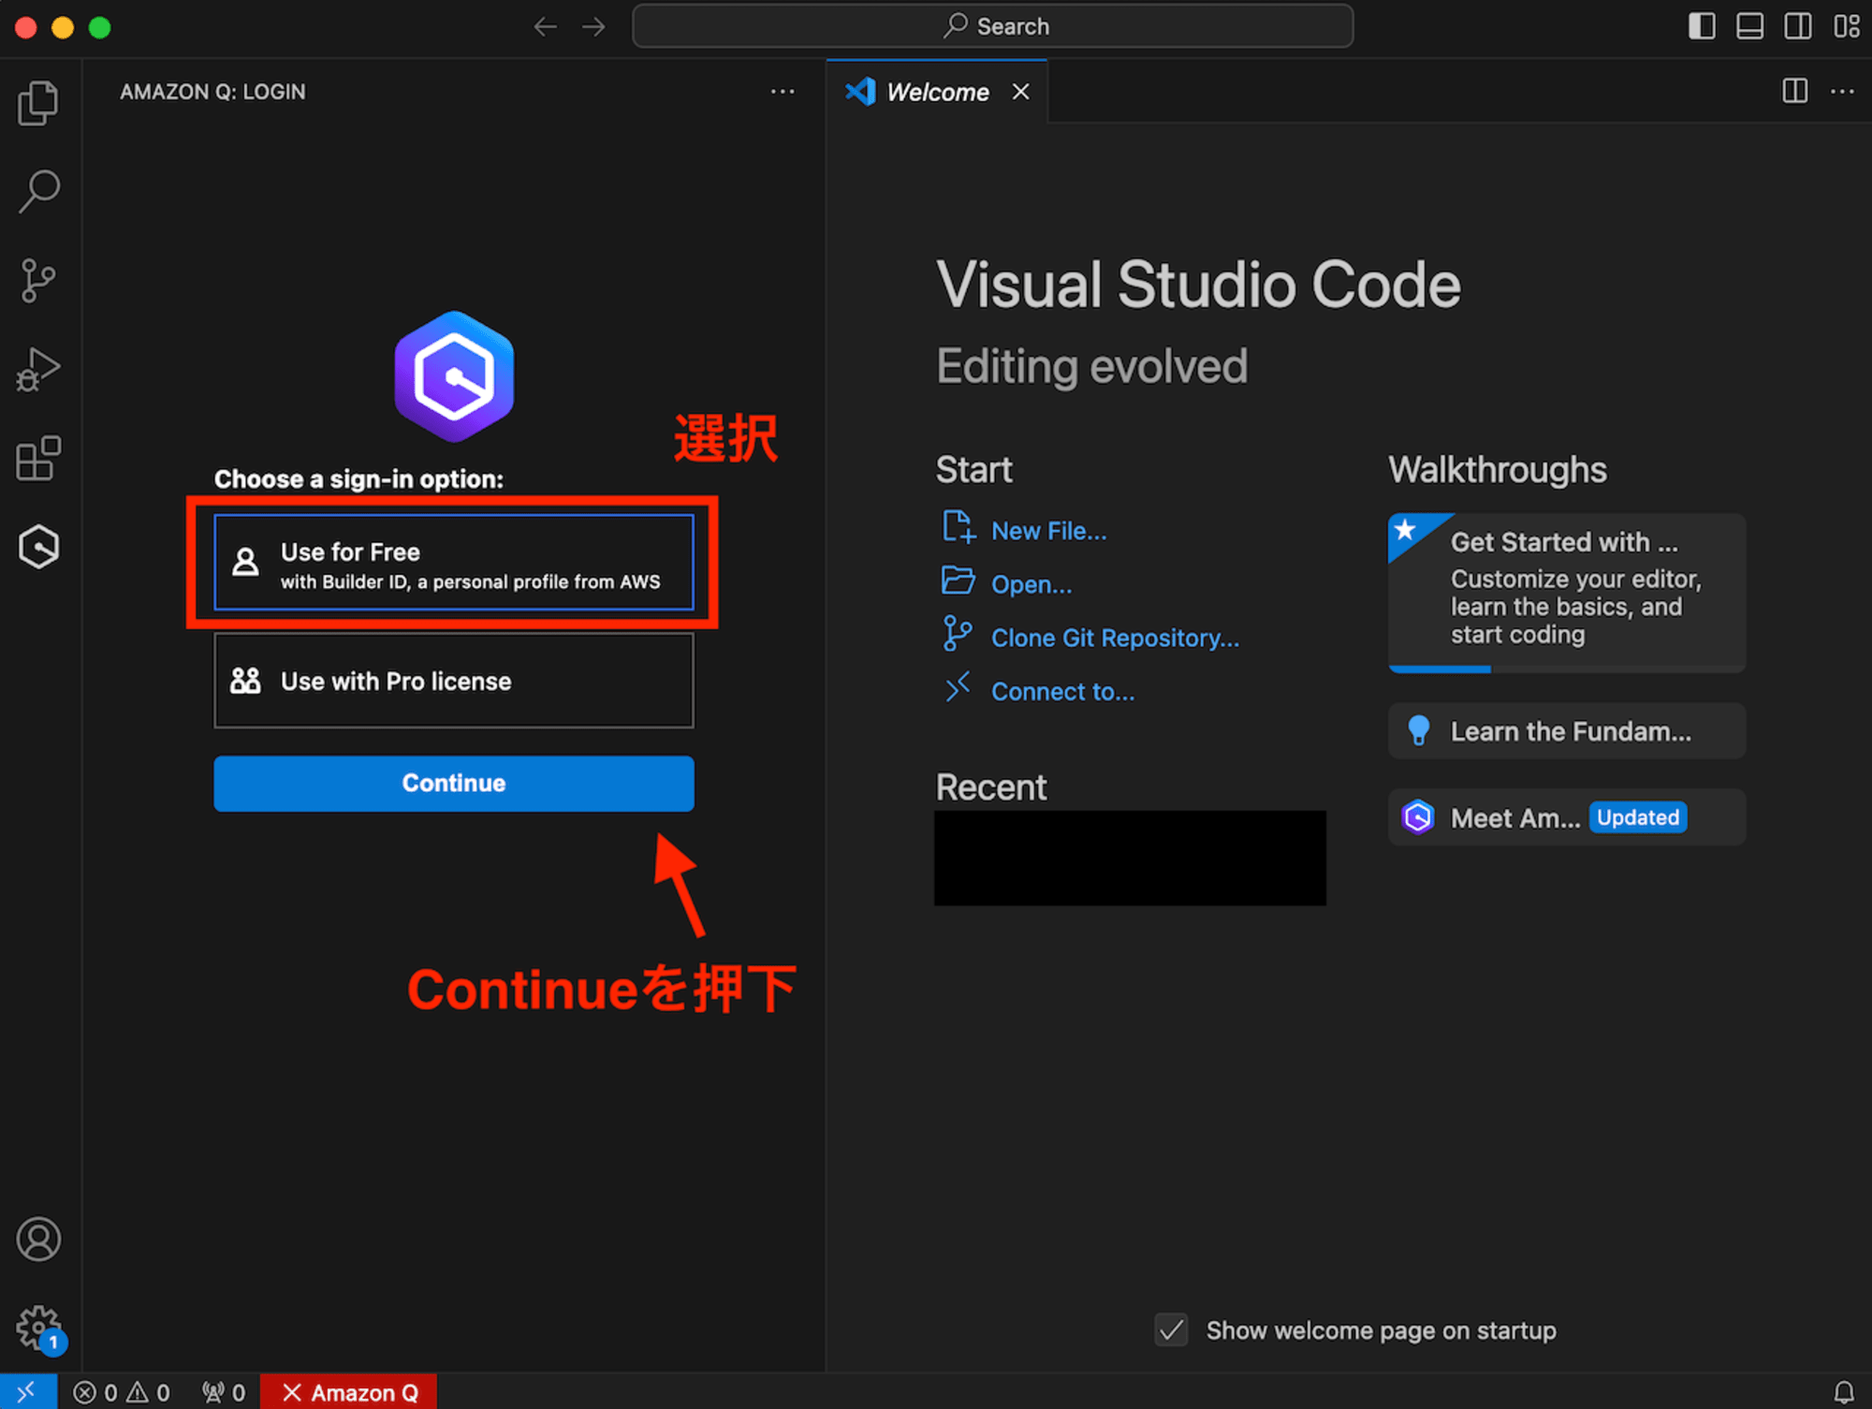1872x1409 pixels.
Task: Click Continue to proceed with login
Action: pos(453,783)
